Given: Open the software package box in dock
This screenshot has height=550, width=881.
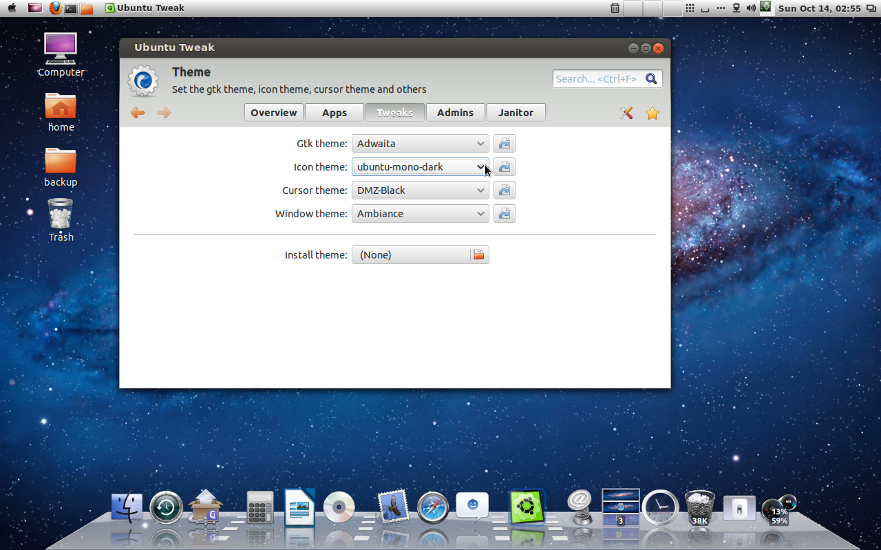Looking at the screenshot, I should [206, 507].
